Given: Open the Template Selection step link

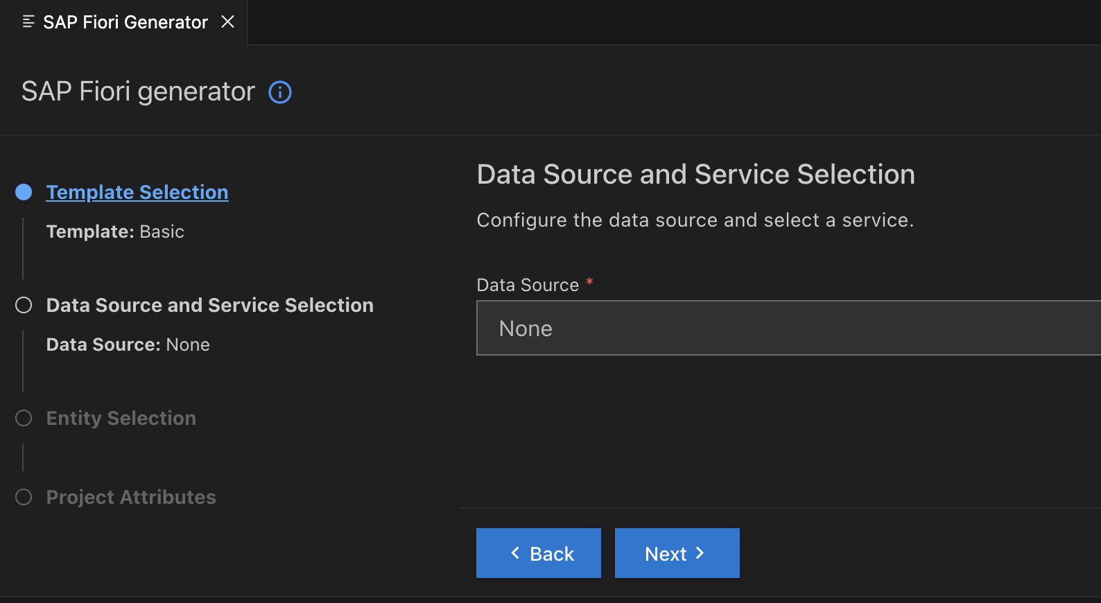Looking at the screenshot, I should point(137,192).
